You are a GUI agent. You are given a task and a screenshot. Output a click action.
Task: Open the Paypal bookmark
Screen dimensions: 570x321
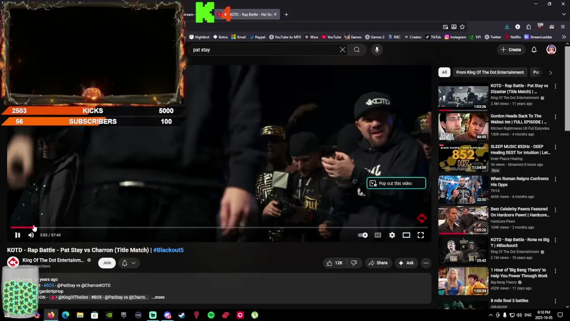tap(257, 37)
